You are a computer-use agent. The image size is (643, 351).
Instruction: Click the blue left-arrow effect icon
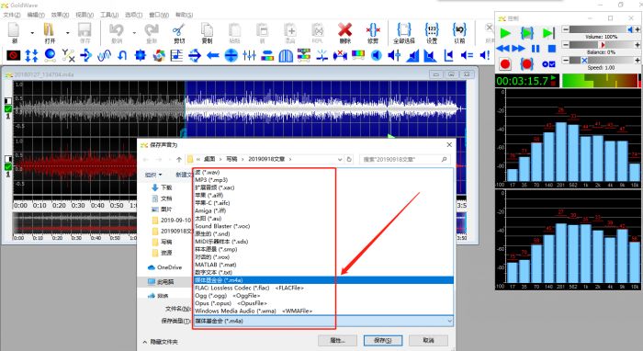click(213, 55)
